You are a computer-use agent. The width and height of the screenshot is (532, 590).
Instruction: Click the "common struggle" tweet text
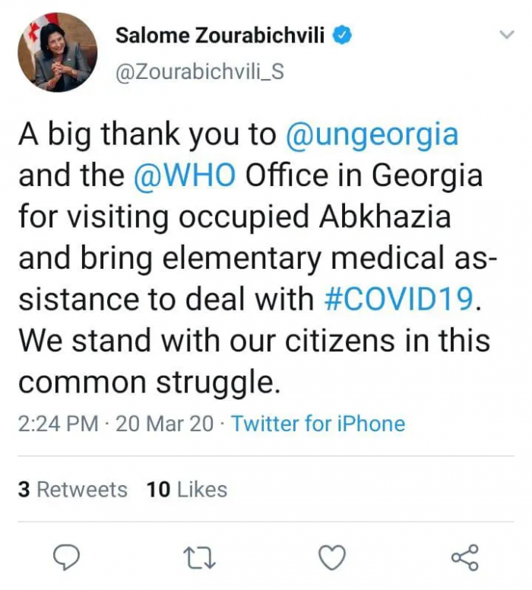tap(144, 380)
